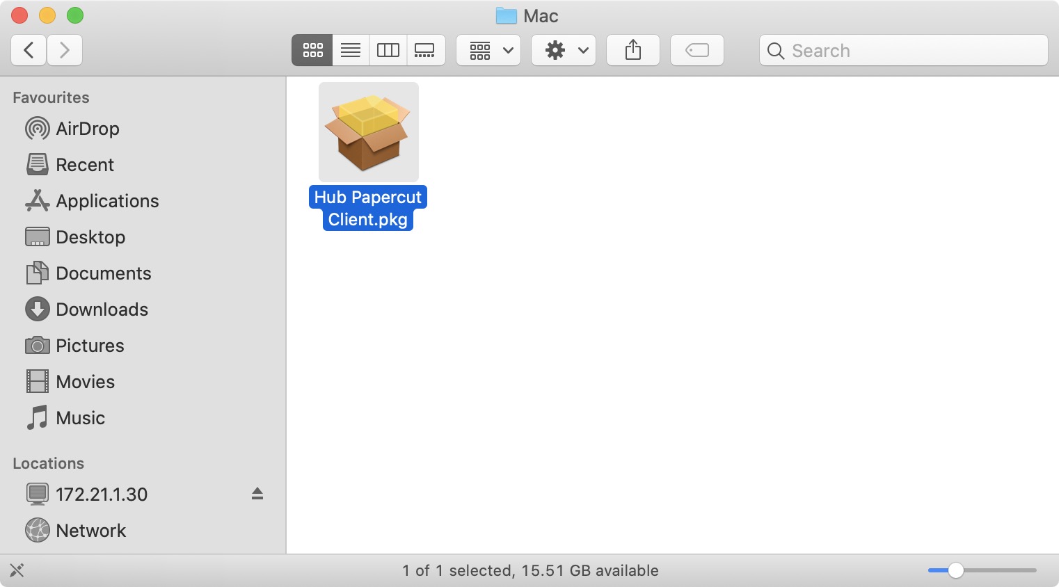Viewport: 1059px width, 587px height.
Task: Open Recent in the sidebar
Action: 143,165
